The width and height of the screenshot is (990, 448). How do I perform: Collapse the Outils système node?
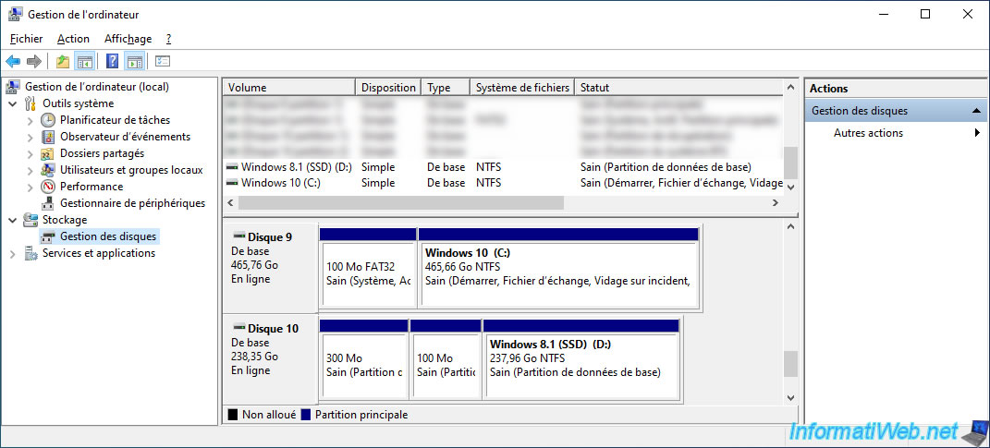[12, 103]
